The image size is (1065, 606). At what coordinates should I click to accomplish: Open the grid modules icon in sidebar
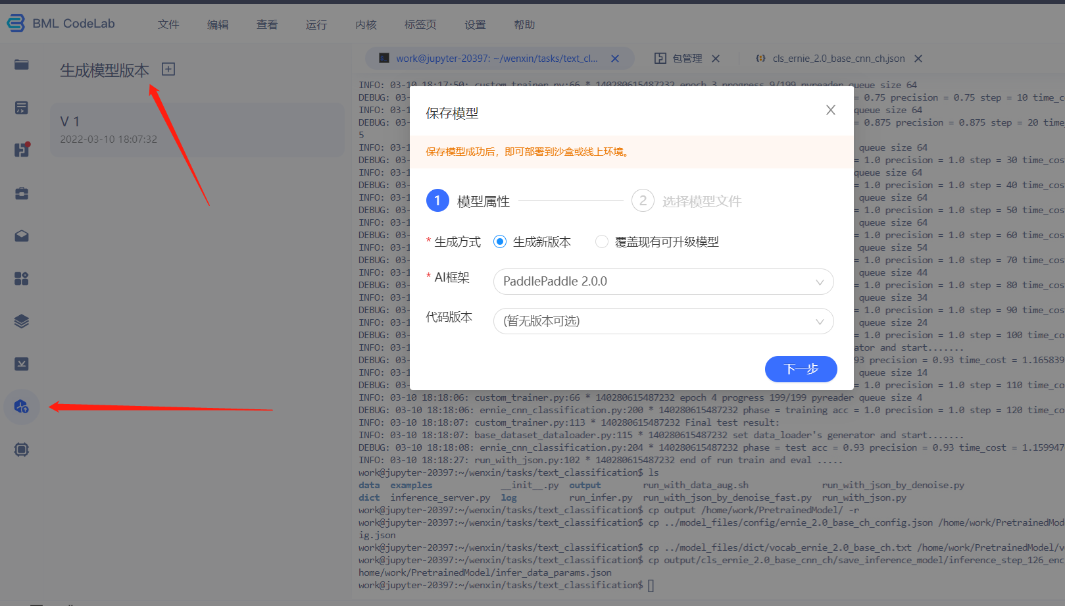[x=22, y=278]
